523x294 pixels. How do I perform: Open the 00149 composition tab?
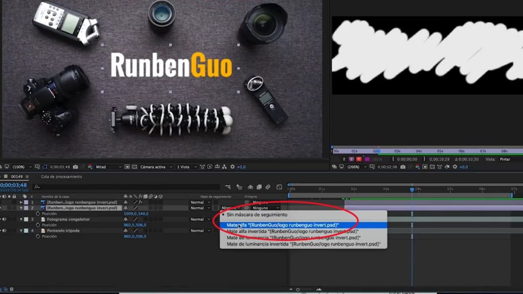point(17,177)
